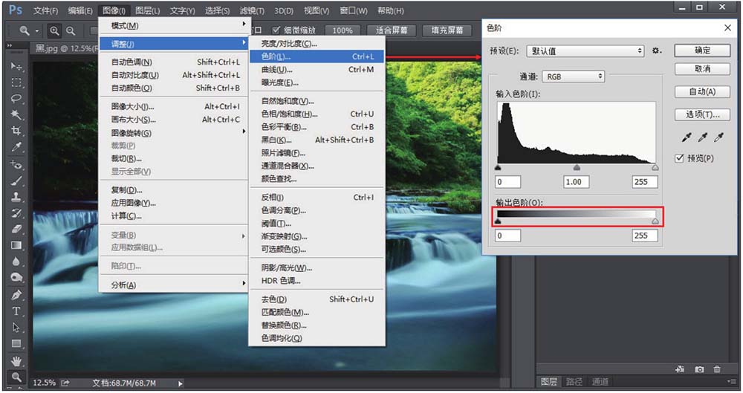Open the 预设 preset dropdown (默认值)
The image size is (743, 393).
585,51
